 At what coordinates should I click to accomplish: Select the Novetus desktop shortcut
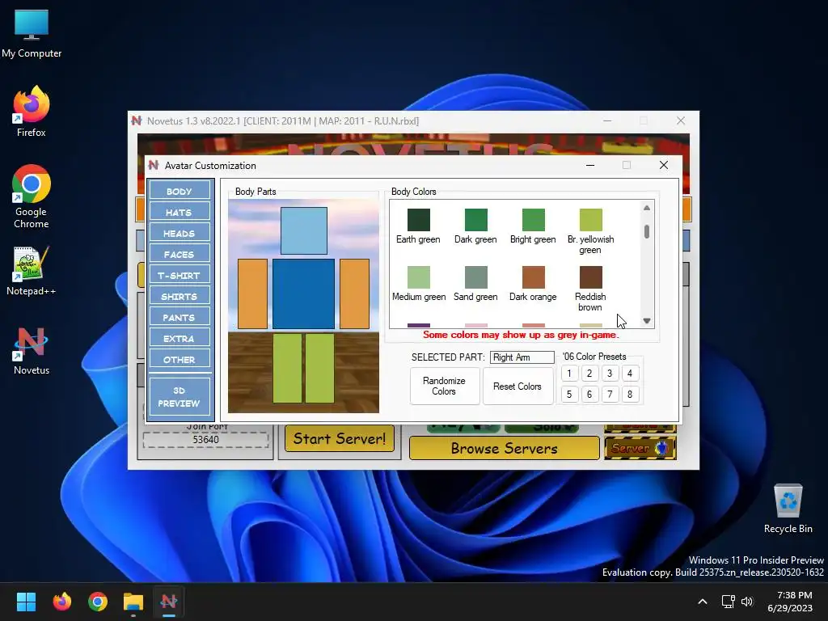32,351
